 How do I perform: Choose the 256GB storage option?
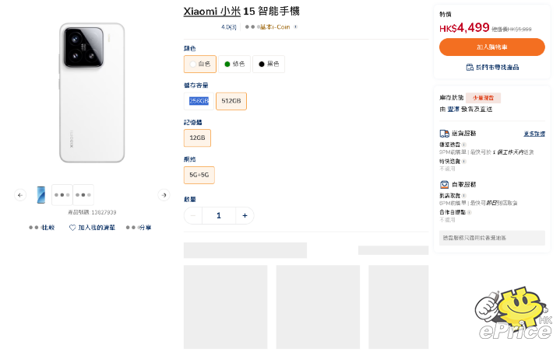point(199,101)
